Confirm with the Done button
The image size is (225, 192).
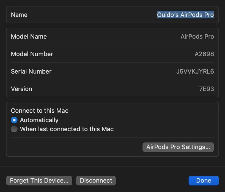[204, 181]
